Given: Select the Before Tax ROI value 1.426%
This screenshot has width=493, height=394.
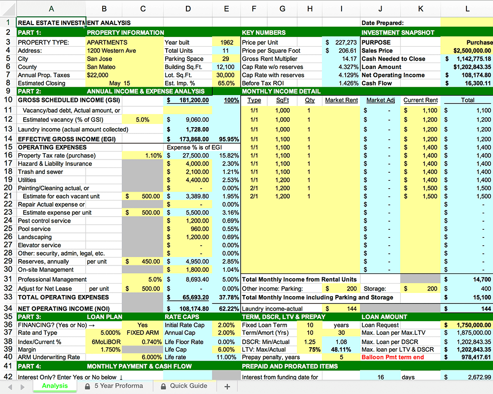Looking at the screenshot, I should 341,83.
